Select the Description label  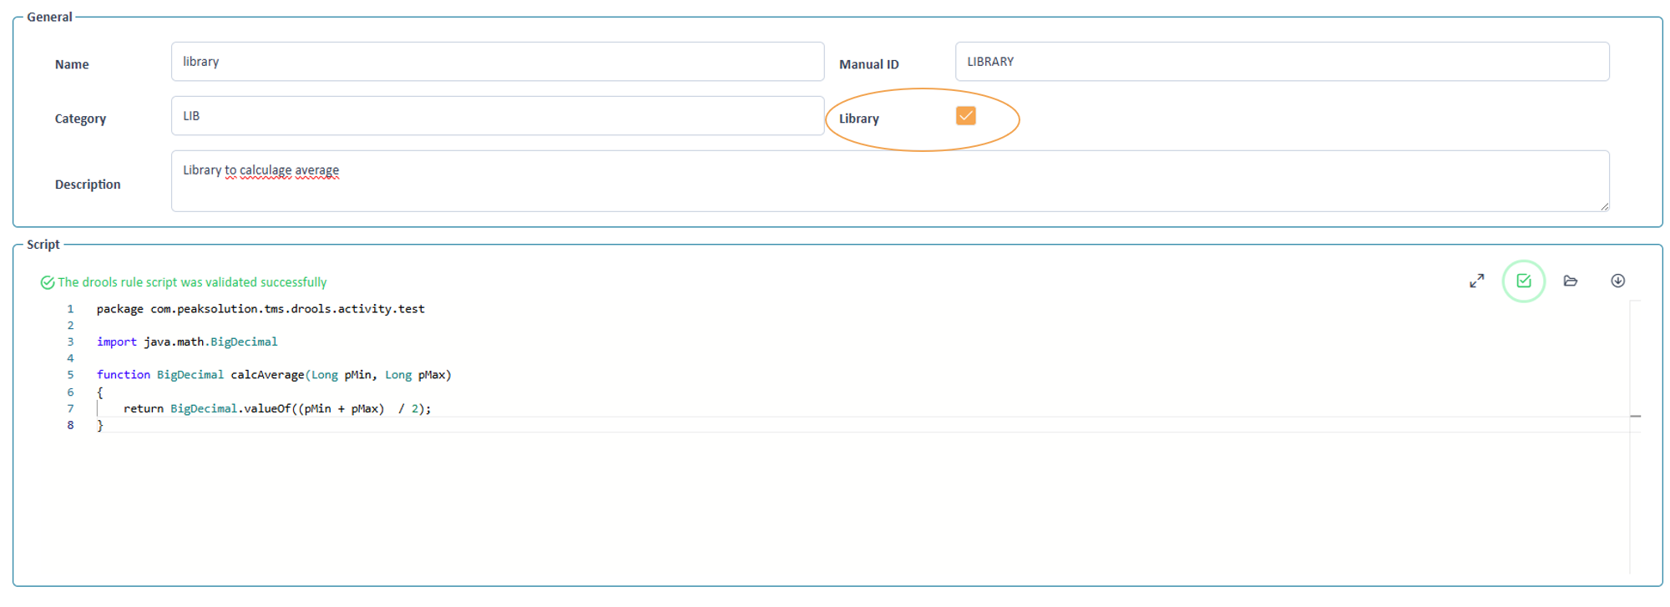pos(88,185)
